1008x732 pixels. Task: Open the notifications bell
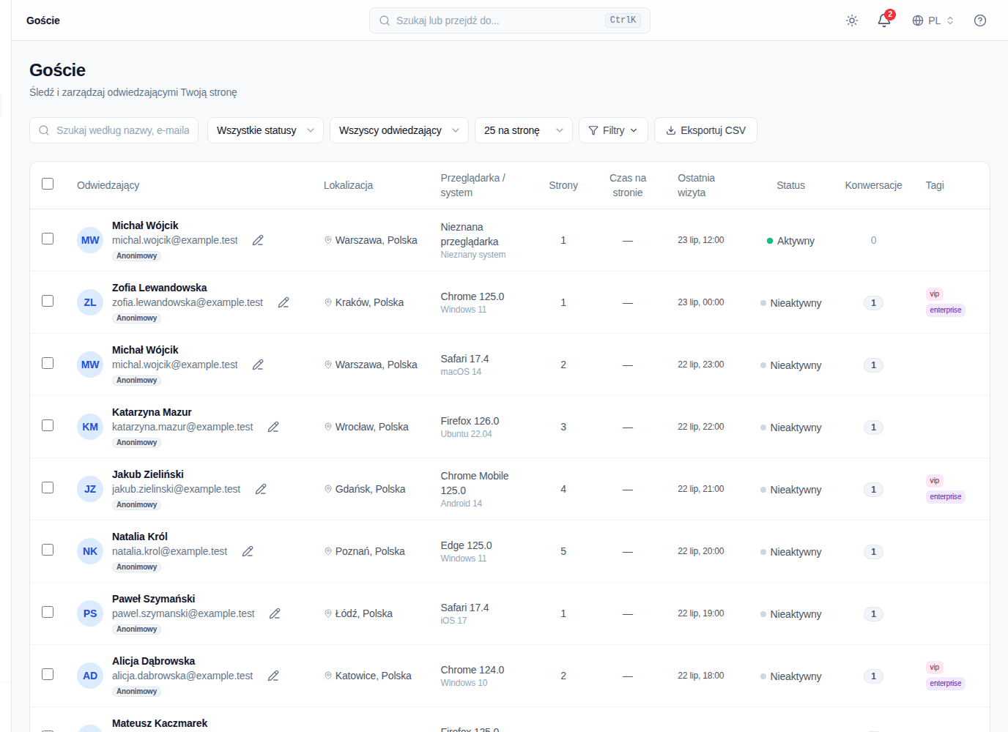[884, 20]
